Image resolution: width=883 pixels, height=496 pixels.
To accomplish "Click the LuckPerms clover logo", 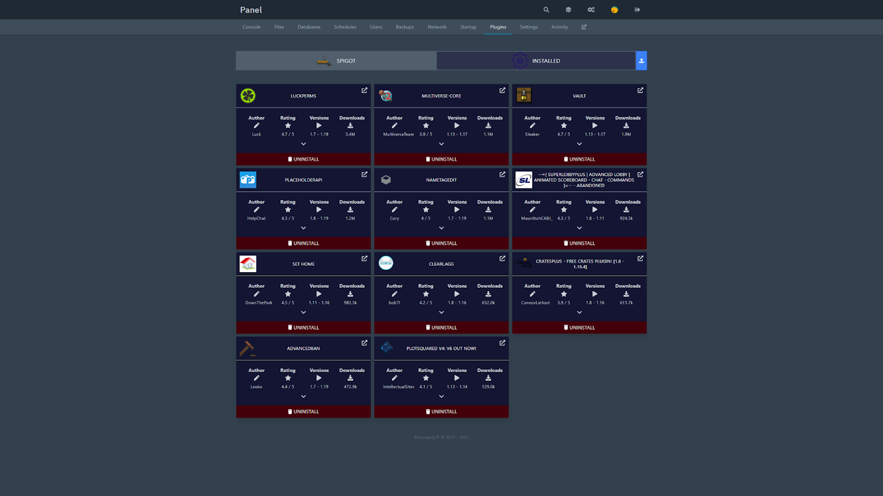I will click(x=248, y=96).
